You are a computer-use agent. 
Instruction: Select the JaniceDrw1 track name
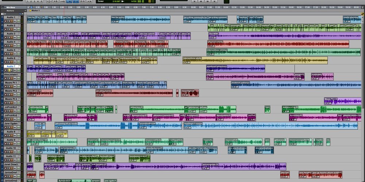point(11,173)
